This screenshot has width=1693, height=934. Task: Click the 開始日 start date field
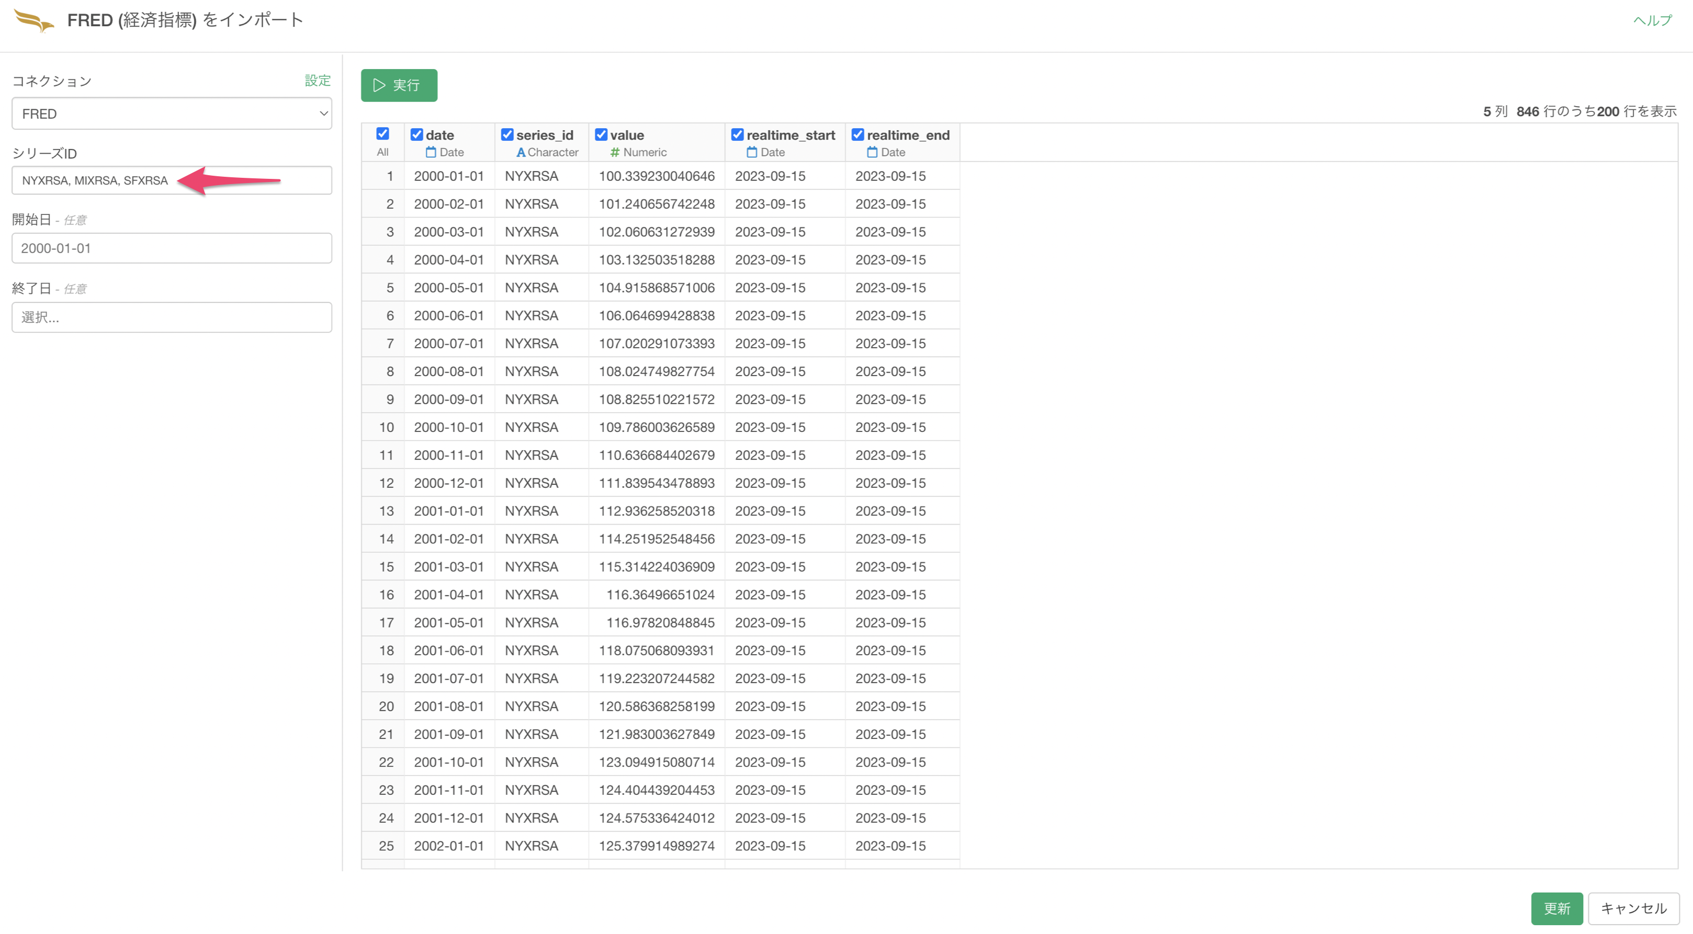(172, 248)
